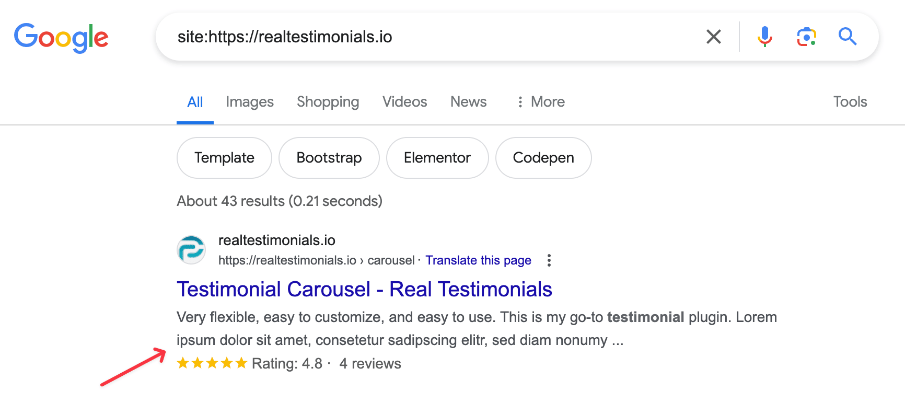Select the Bootstrap filter chip
The width and height of the screenshot is (905, 414).
[x=329, y=158]
